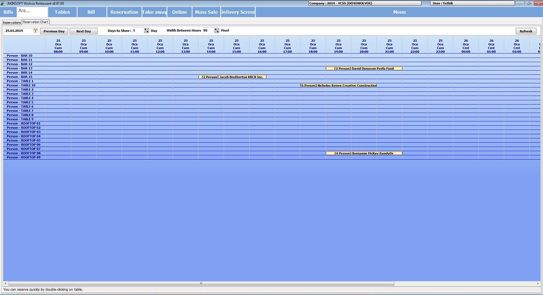Click the Days to Show stepper arrows
Viewport: 543px width, 295px height.
tap(147, 31)
